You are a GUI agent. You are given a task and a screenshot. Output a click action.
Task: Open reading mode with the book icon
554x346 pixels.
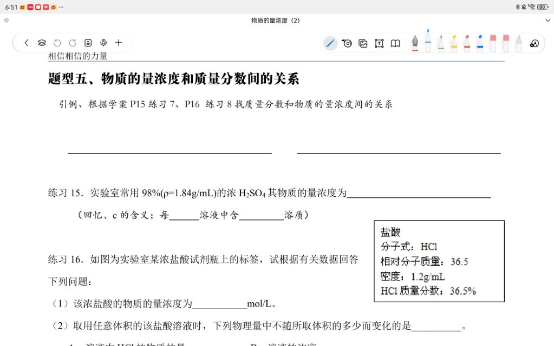tap(396, 43)
